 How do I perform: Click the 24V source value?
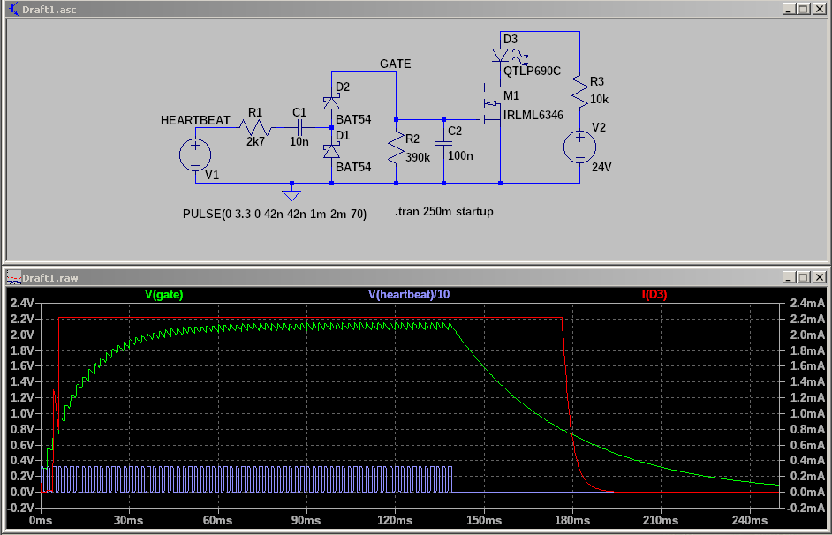coord(601,167)
